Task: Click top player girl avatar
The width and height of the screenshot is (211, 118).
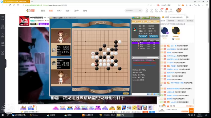Action: coord(61,36)
